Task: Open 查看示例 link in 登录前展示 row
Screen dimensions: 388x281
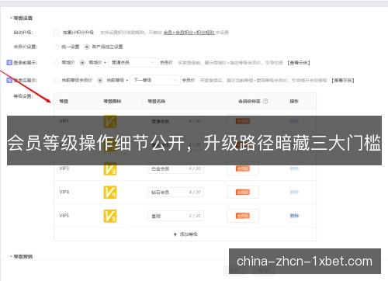Action: coord(299,63)
